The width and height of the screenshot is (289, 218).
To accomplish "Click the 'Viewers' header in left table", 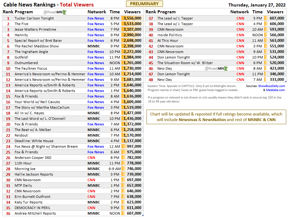I will coord(132,12).
